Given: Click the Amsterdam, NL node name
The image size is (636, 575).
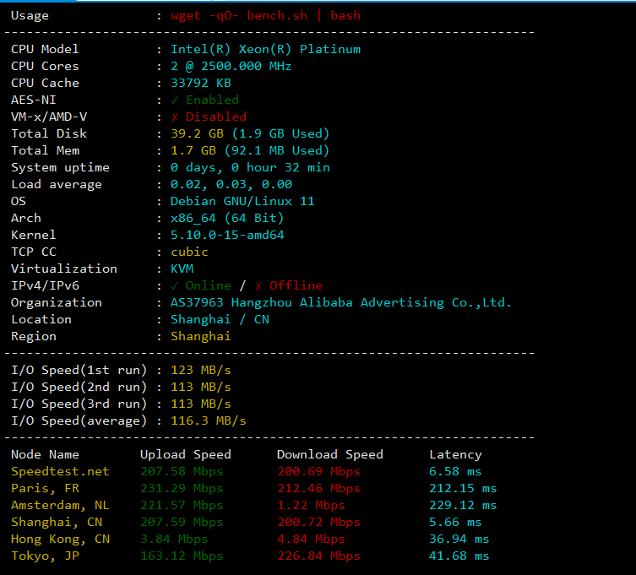Looking at the screenshot, I should click(60, 505).
